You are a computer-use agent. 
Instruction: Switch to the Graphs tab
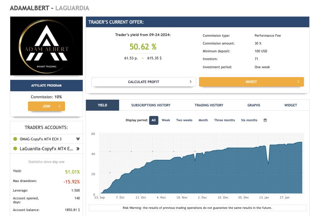pos(254,105)
